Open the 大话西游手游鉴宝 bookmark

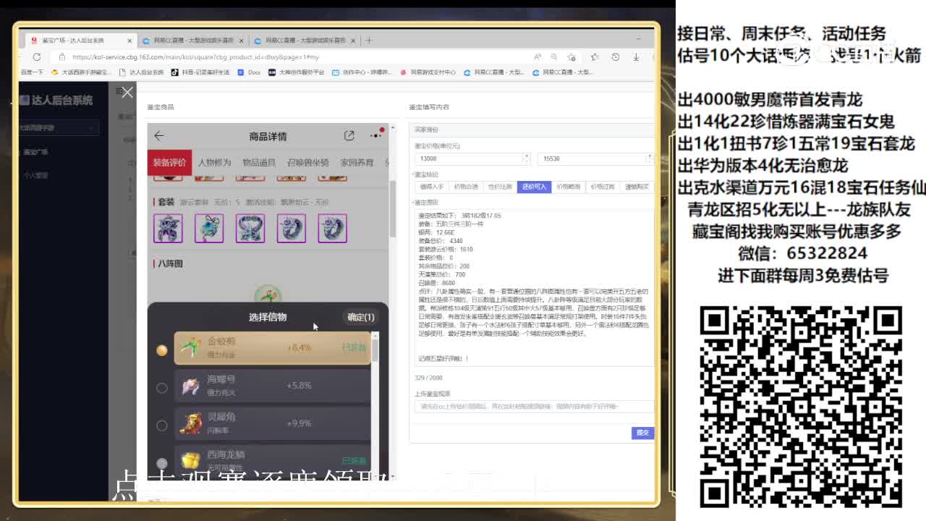[x=82, y=72]
